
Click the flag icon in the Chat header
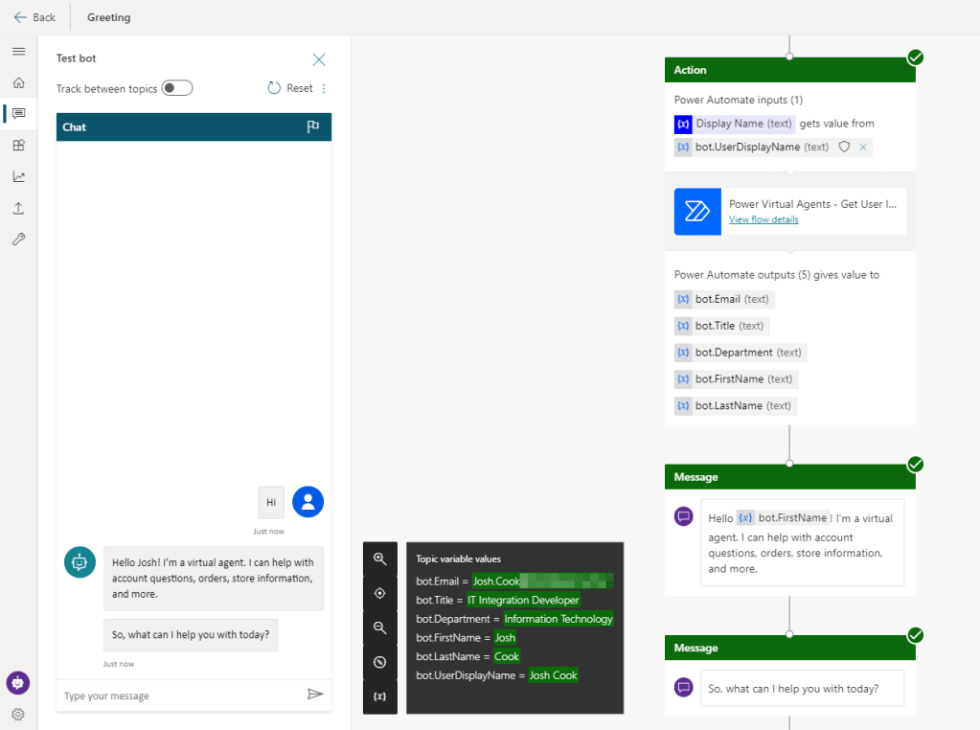(x=312, y=125)
